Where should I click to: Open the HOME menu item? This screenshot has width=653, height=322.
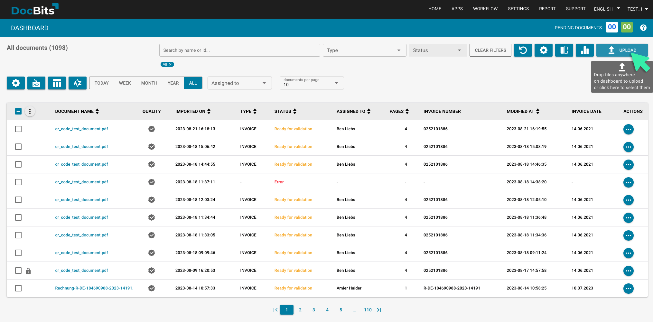click(434, 9)
